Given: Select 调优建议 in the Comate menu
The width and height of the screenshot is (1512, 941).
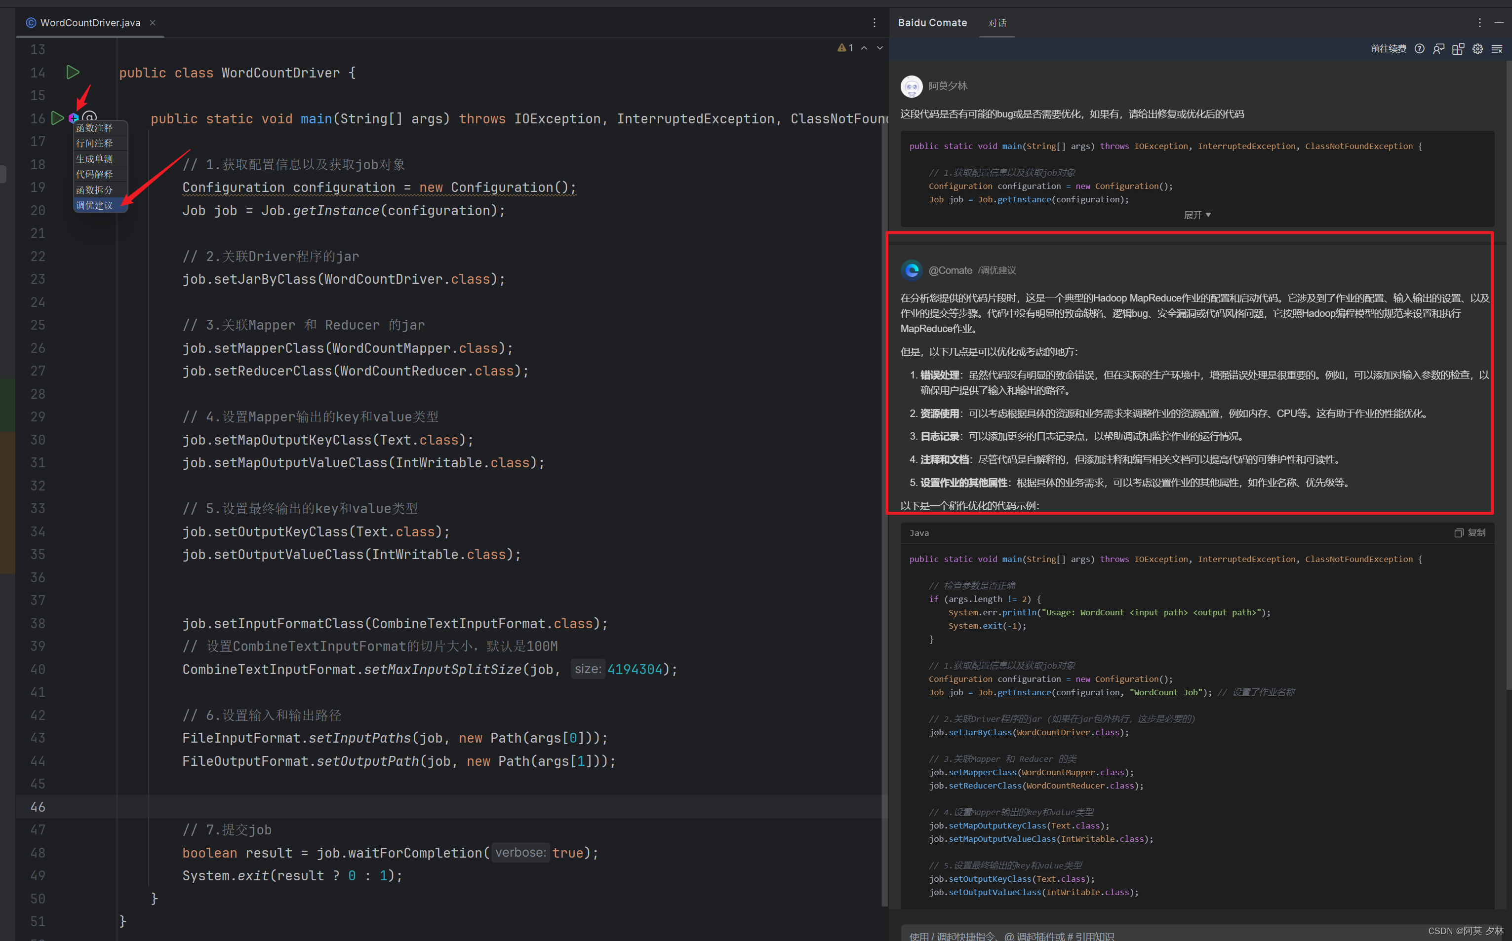Looking at the screenshot, I should [x=95, y=205].
